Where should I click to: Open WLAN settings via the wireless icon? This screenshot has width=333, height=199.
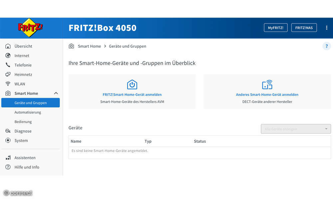(8, 84)
